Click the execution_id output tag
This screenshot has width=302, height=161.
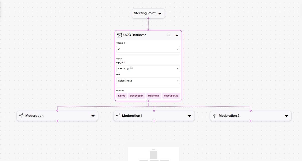pos(171,96)
